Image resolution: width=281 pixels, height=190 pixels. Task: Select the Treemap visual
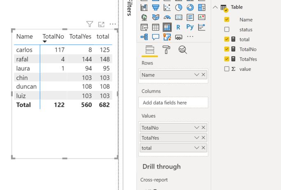coord(202,7)
